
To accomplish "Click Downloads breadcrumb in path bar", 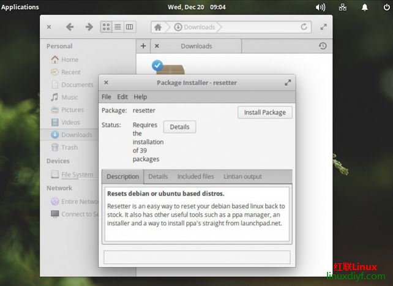I will 195,27.
